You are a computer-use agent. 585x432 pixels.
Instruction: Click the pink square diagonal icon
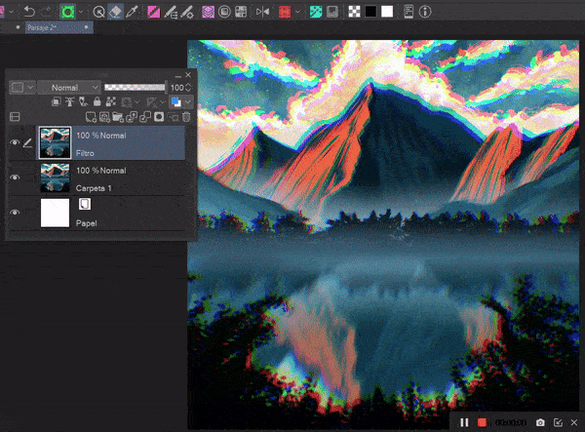click(154, 12)
